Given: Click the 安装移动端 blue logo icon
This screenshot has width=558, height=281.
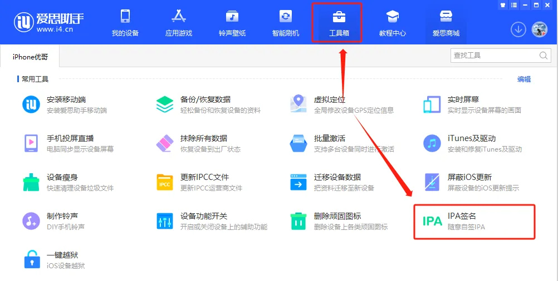Looking at the screenshot, I should coord(31,104).
